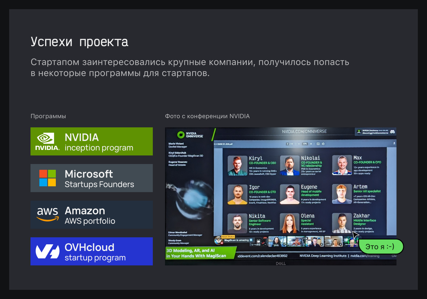Click Kiryl's profile photo
This screenshot has height=299, width=427.
237,166
